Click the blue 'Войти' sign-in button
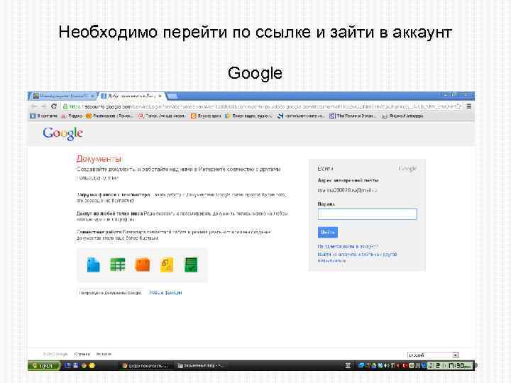 [327, 232]
